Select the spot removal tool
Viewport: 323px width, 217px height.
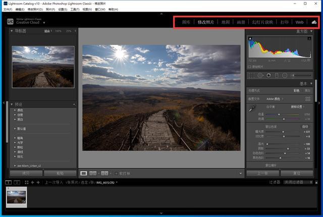click(x=260, y=75)
